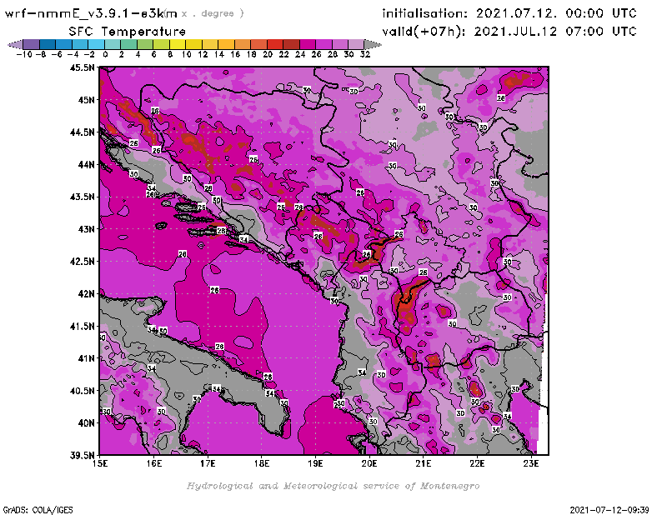Click the '21E' longitude axis label
Screen dimensions: 667x515
coord(424,463)
